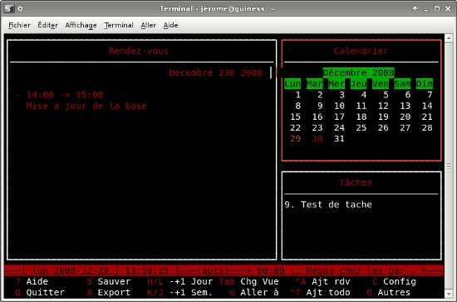Click the 'Q Quitter' shortcut

click(40, 292)
